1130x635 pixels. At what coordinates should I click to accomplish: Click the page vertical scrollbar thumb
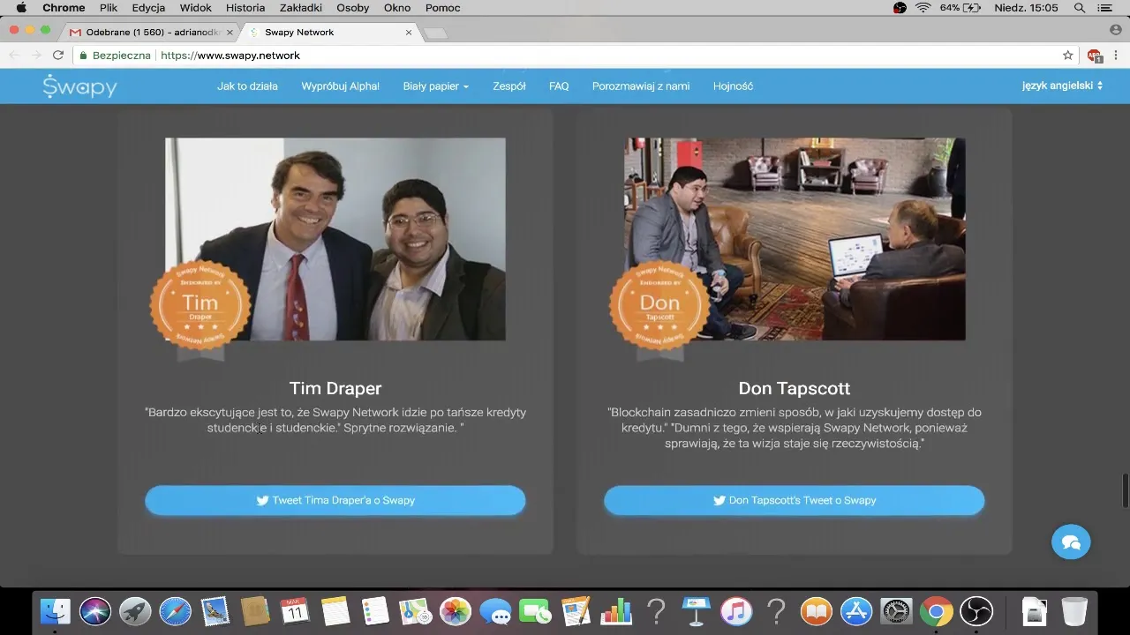pyautogui.click(x=1126, y=490)
